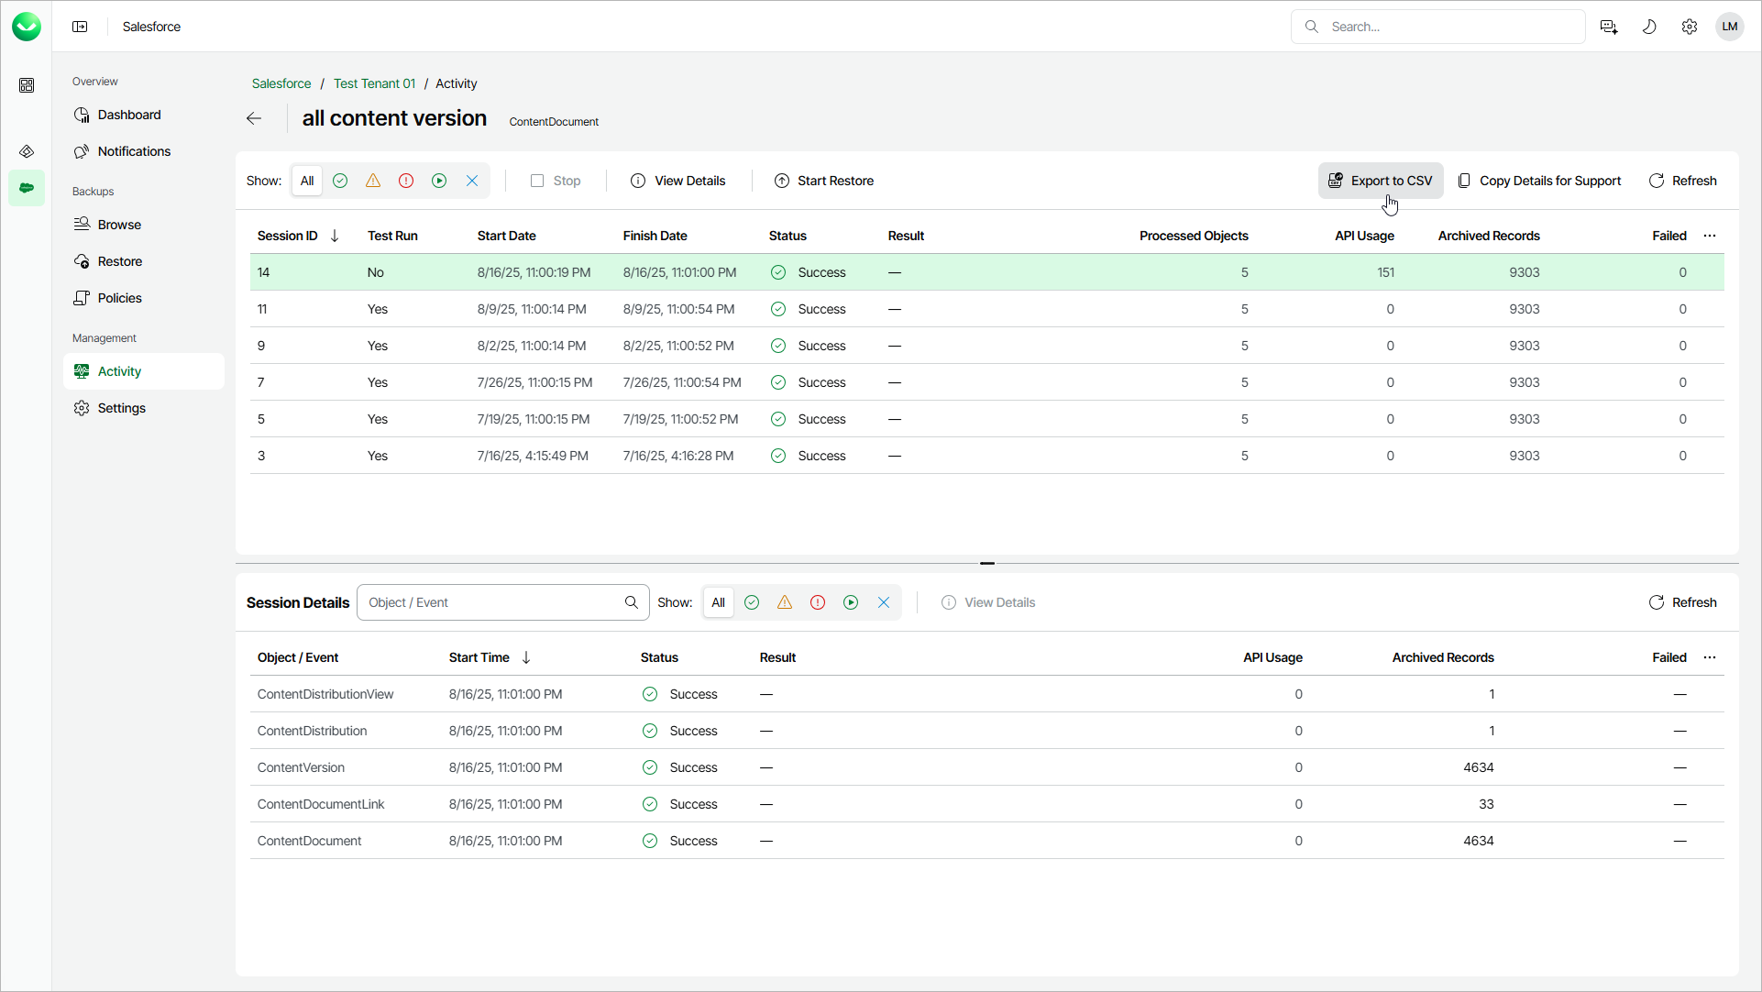Open column options for details table
The width and height of the screenshot is (1762, 992).
click(x=1710, y=657)
